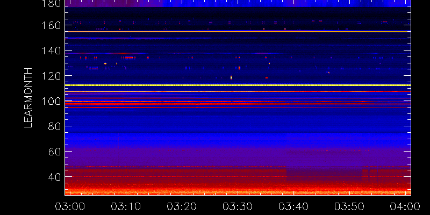
Task: Click the 04:00 time axis label
Action: [x=405, y=206]
